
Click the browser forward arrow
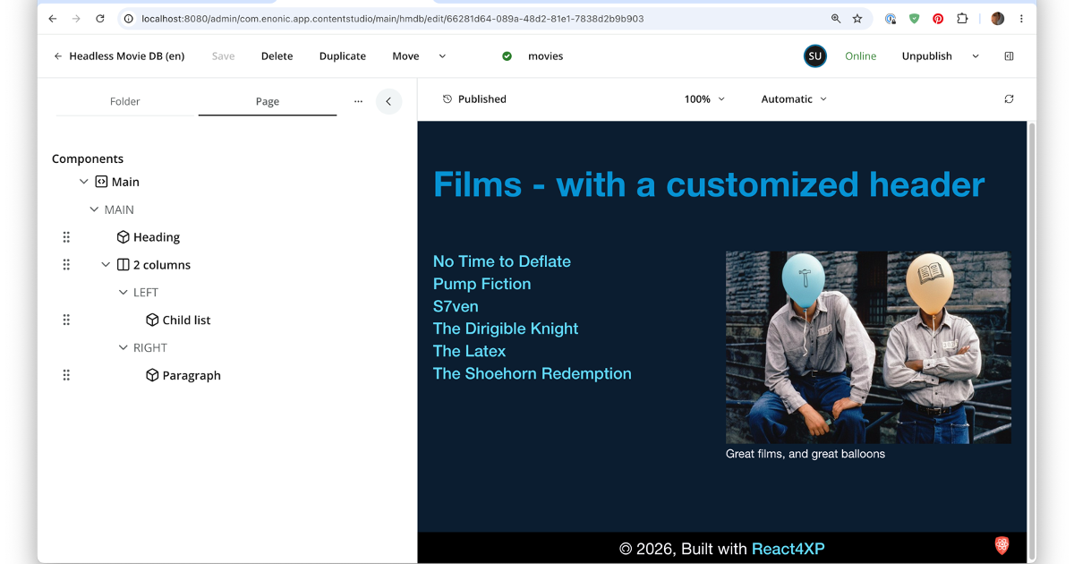76,19
